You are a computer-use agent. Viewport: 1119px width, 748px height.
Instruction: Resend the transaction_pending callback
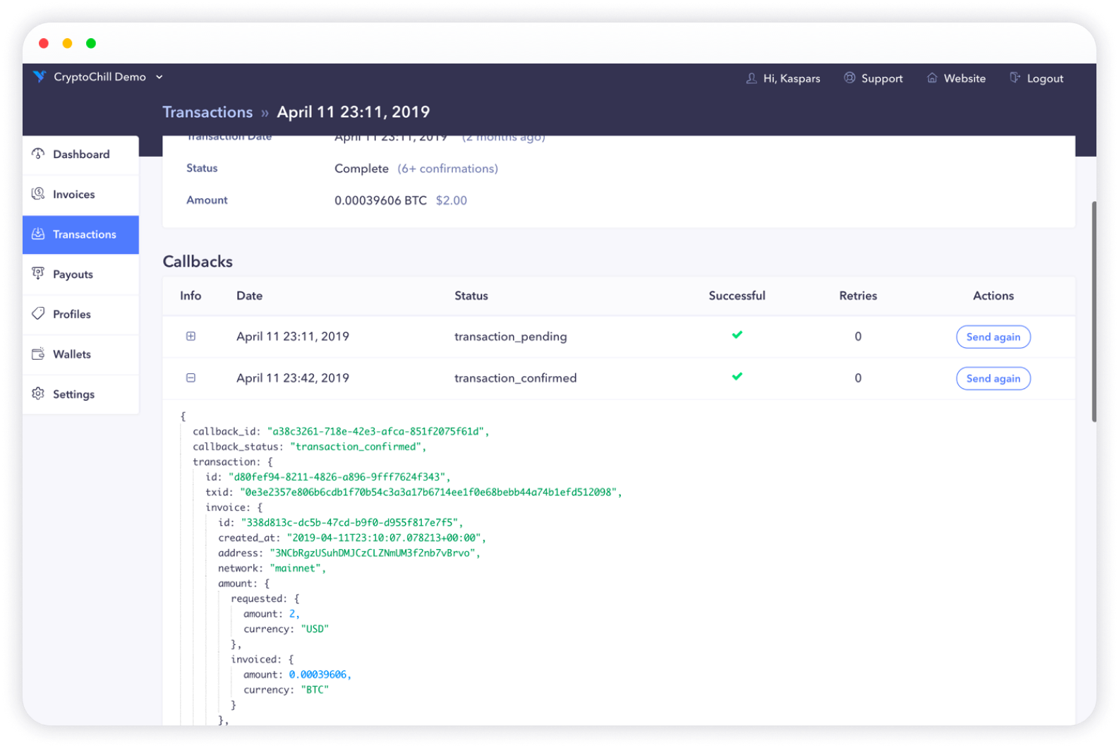[993, 337]
